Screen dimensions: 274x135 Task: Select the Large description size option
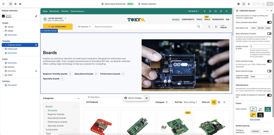point(268,28)
